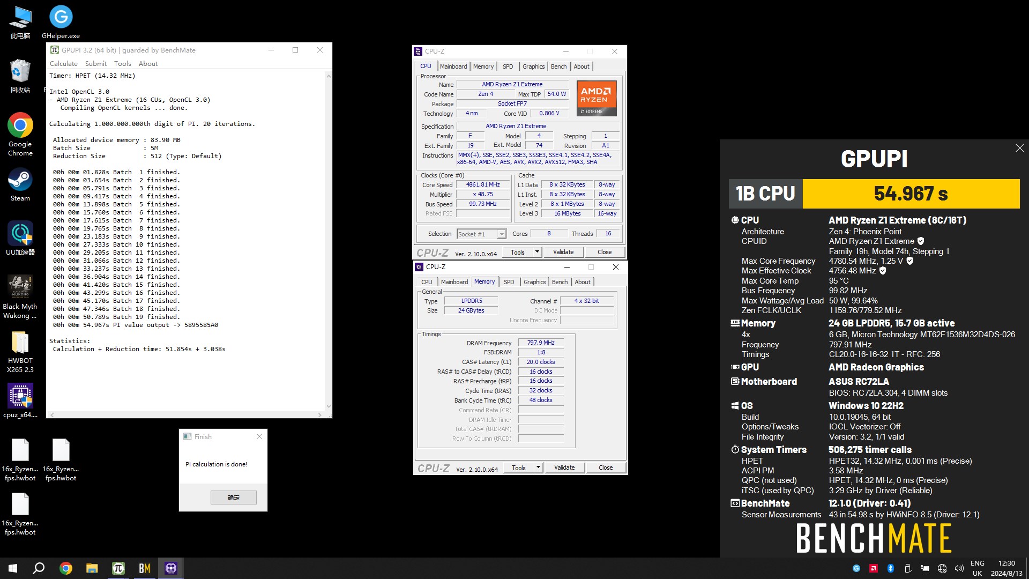This screenshot has height=579, width=1029.
Task: Click Validate in lower CPU-Z
Action: (x=564, y=467)
